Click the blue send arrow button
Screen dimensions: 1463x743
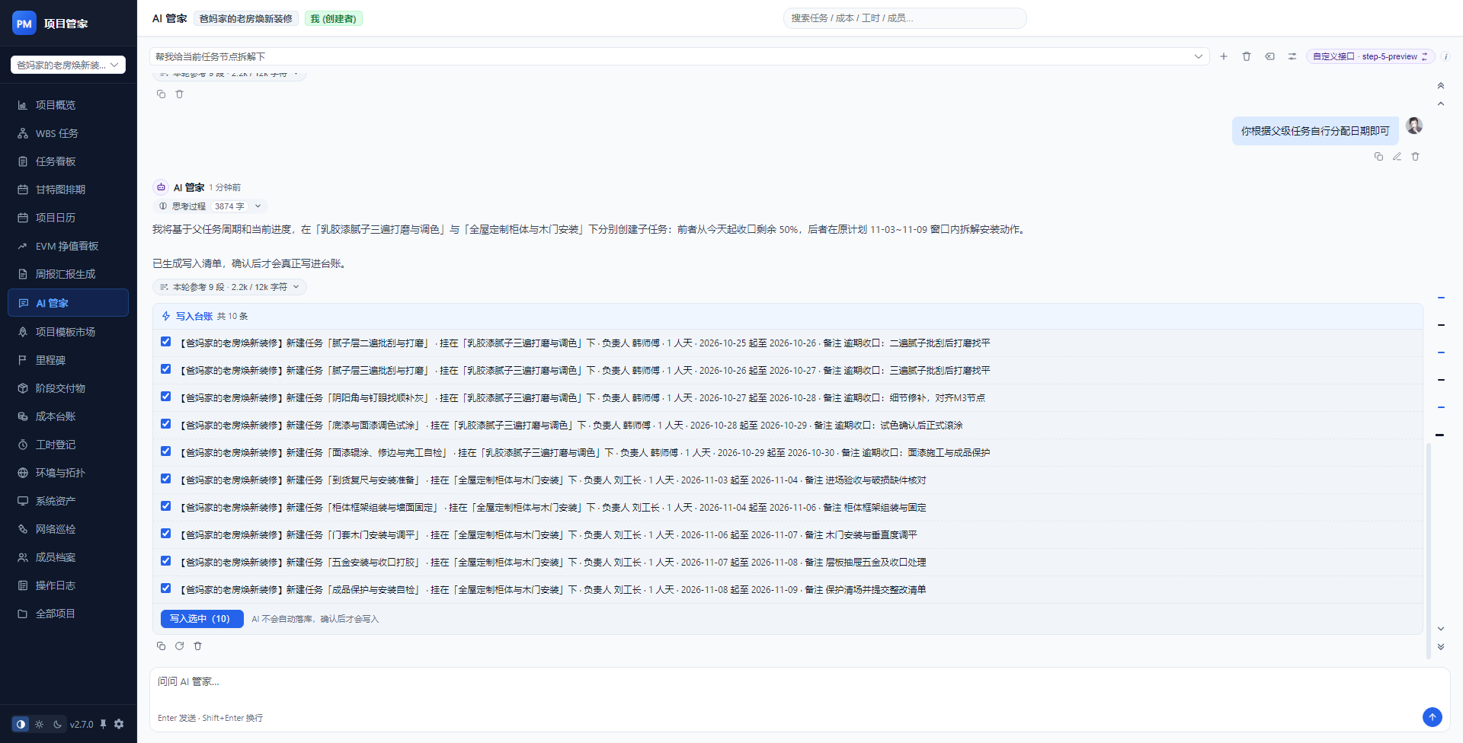(1432, 716)
